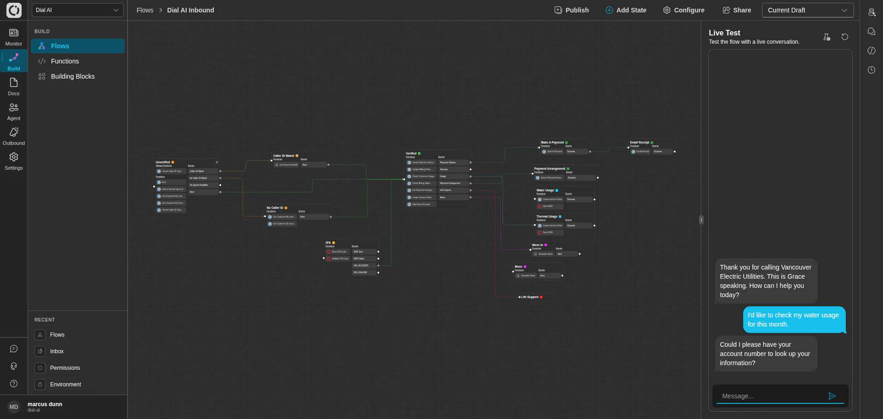Select the Thermal Usage state title
Image resolution: width=883 pixels, height=419 pixels.
547,217
